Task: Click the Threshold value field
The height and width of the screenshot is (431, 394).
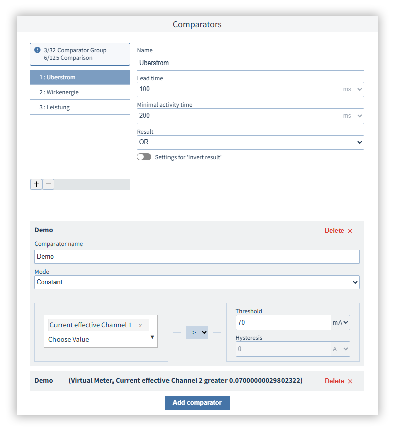Action: point(283,323)
